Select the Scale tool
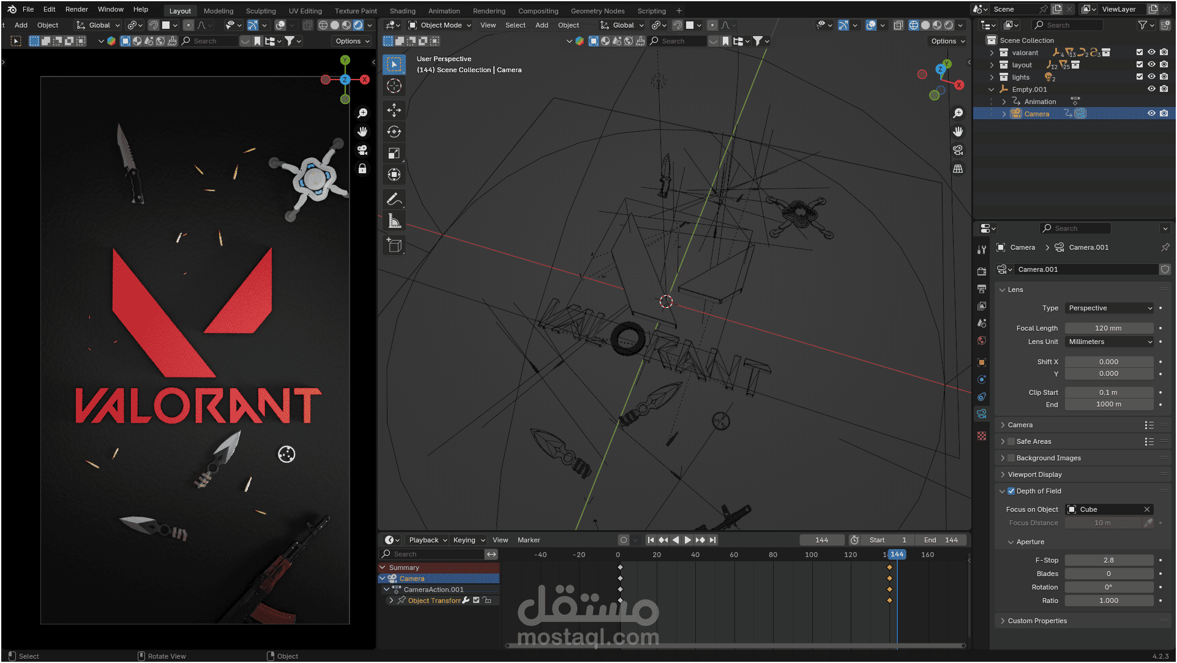 point(394,153)
